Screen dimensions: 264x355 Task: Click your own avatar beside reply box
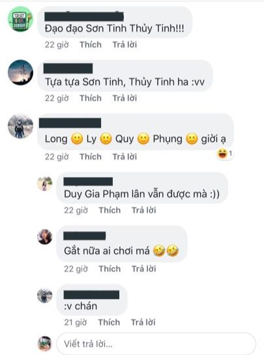click(45, 343)
